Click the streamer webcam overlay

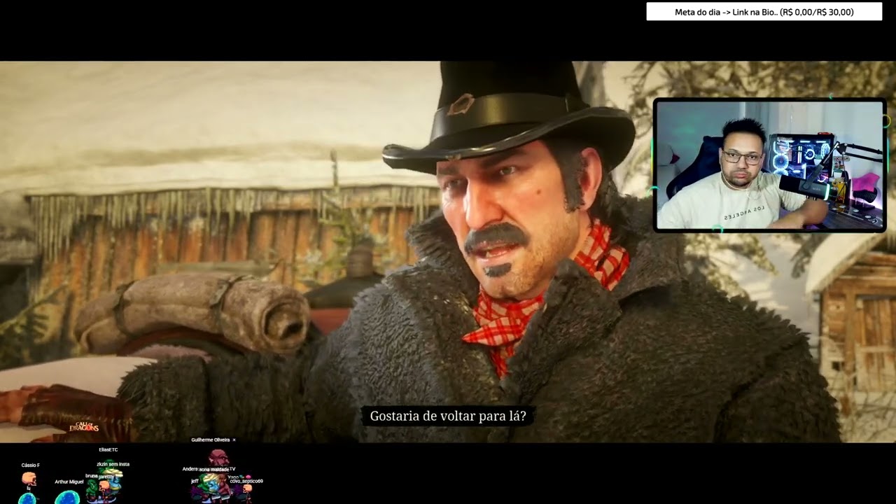[770, 165]
